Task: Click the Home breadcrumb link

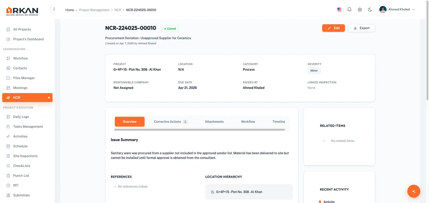Action: click(x=70, y=10)
